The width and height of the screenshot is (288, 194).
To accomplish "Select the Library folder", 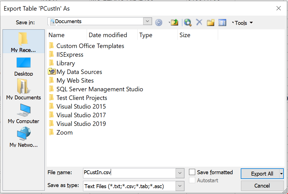I will [62, 63].
